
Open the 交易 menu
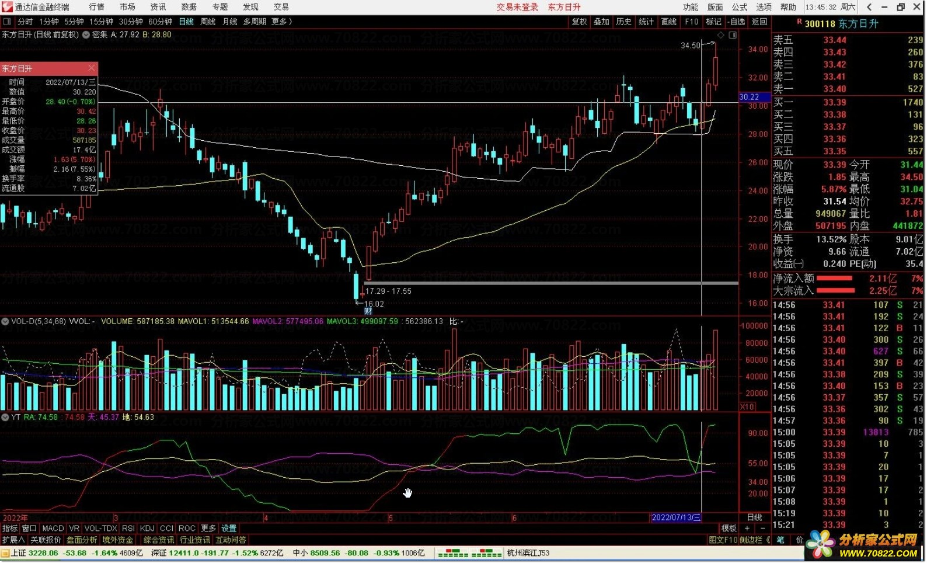pos(281,7)
